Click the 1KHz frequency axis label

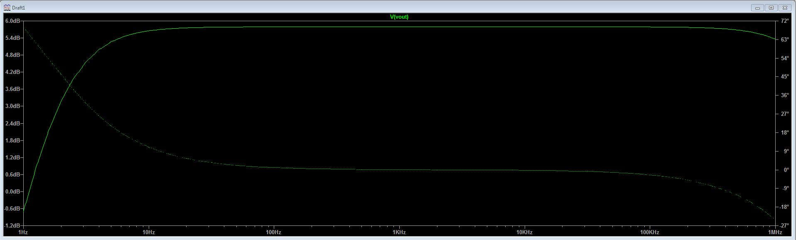point(399,233)
